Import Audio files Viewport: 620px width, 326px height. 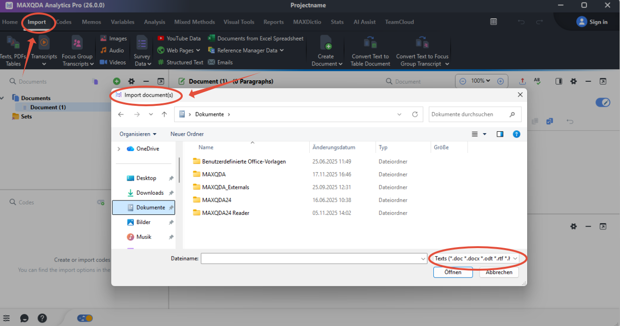coord(112,50)
